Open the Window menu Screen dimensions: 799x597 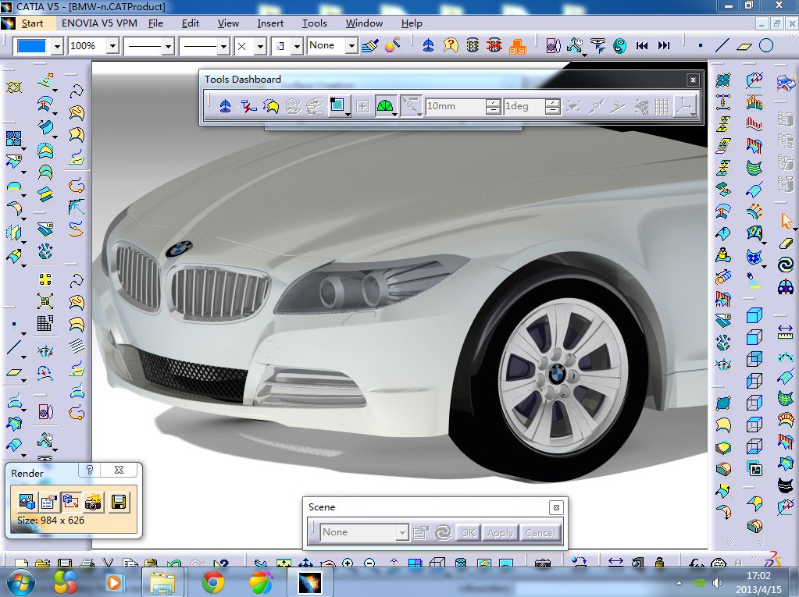tap(364, 23)
